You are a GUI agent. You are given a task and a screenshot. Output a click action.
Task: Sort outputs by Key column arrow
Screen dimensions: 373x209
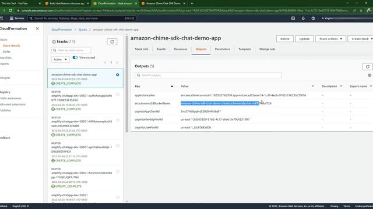click(172, 87)
